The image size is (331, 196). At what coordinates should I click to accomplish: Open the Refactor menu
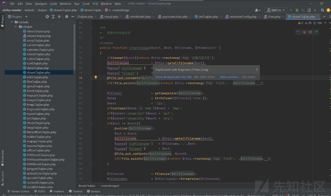point(65,4)
